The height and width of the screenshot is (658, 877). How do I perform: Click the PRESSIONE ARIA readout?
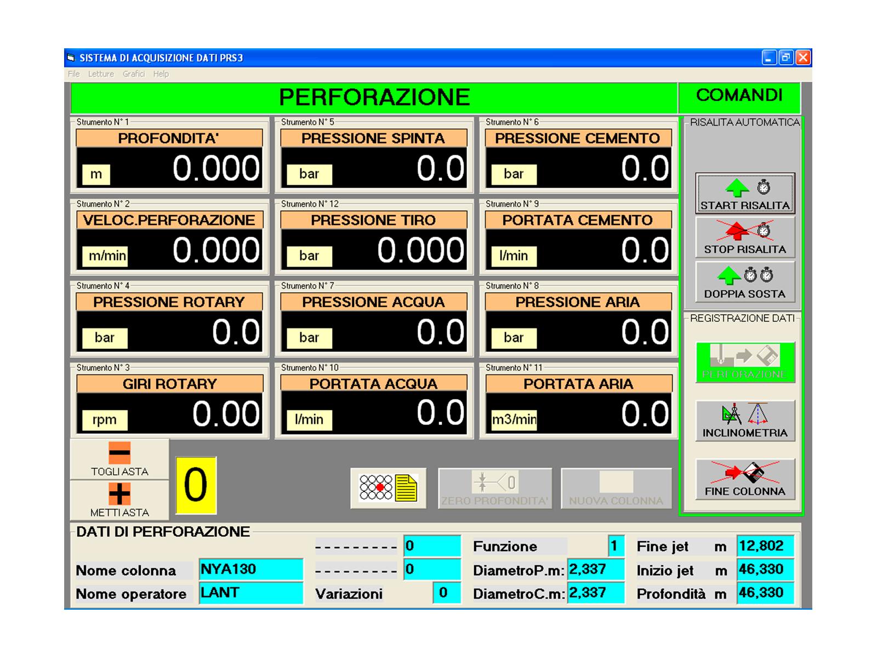tap(578, 331)
